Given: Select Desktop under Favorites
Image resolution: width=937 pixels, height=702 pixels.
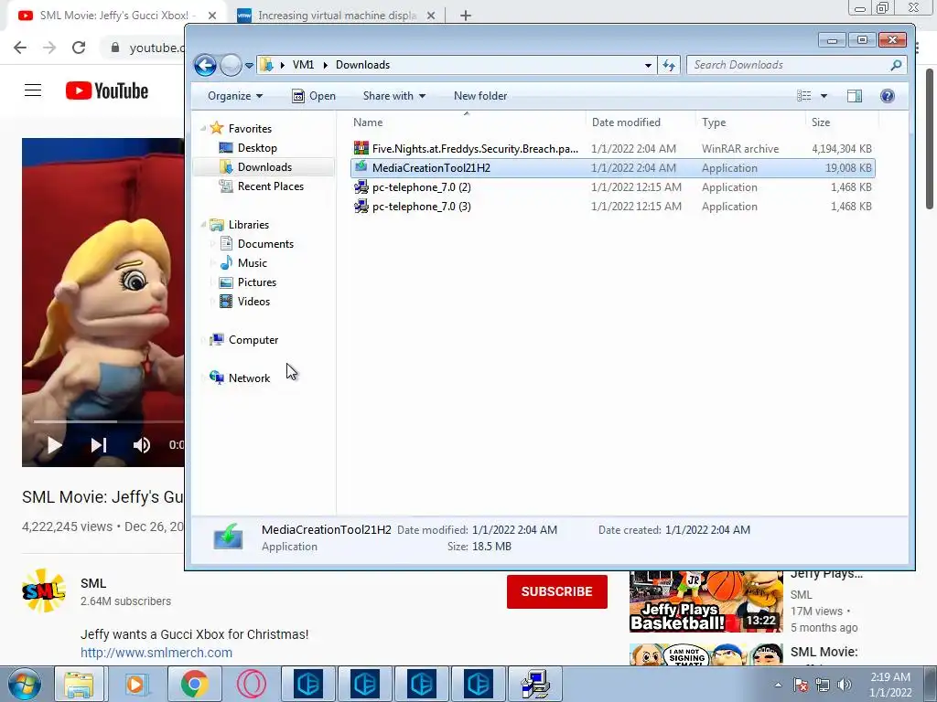Looking at the screenshot, I should pos(257,147).
